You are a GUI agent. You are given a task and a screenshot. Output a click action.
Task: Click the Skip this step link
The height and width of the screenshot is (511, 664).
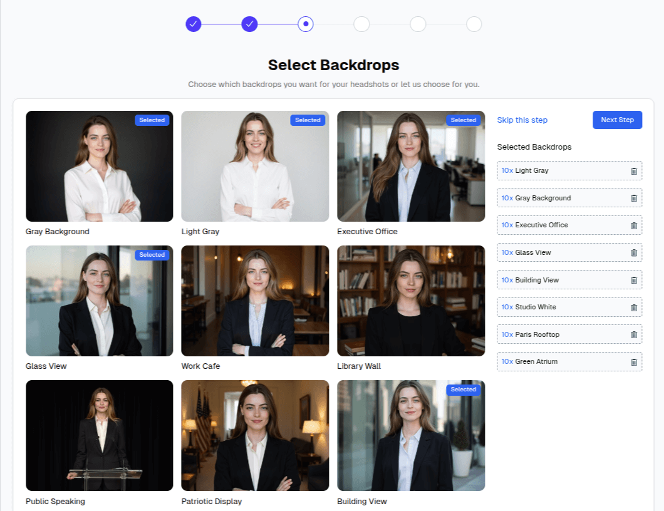tap(522, 120)
